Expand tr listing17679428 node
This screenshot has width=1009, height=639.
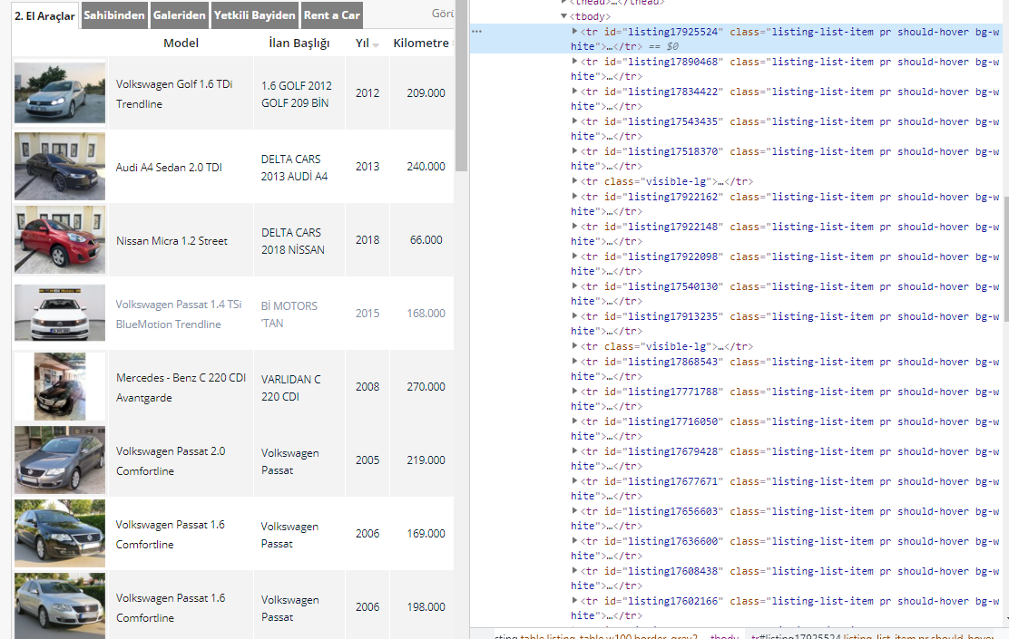coord(574,451)
